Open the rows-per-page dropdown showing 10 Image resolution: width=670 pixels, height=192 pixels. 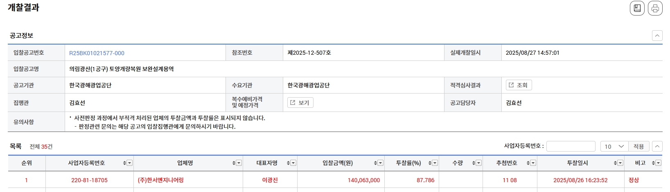(614, 146)
